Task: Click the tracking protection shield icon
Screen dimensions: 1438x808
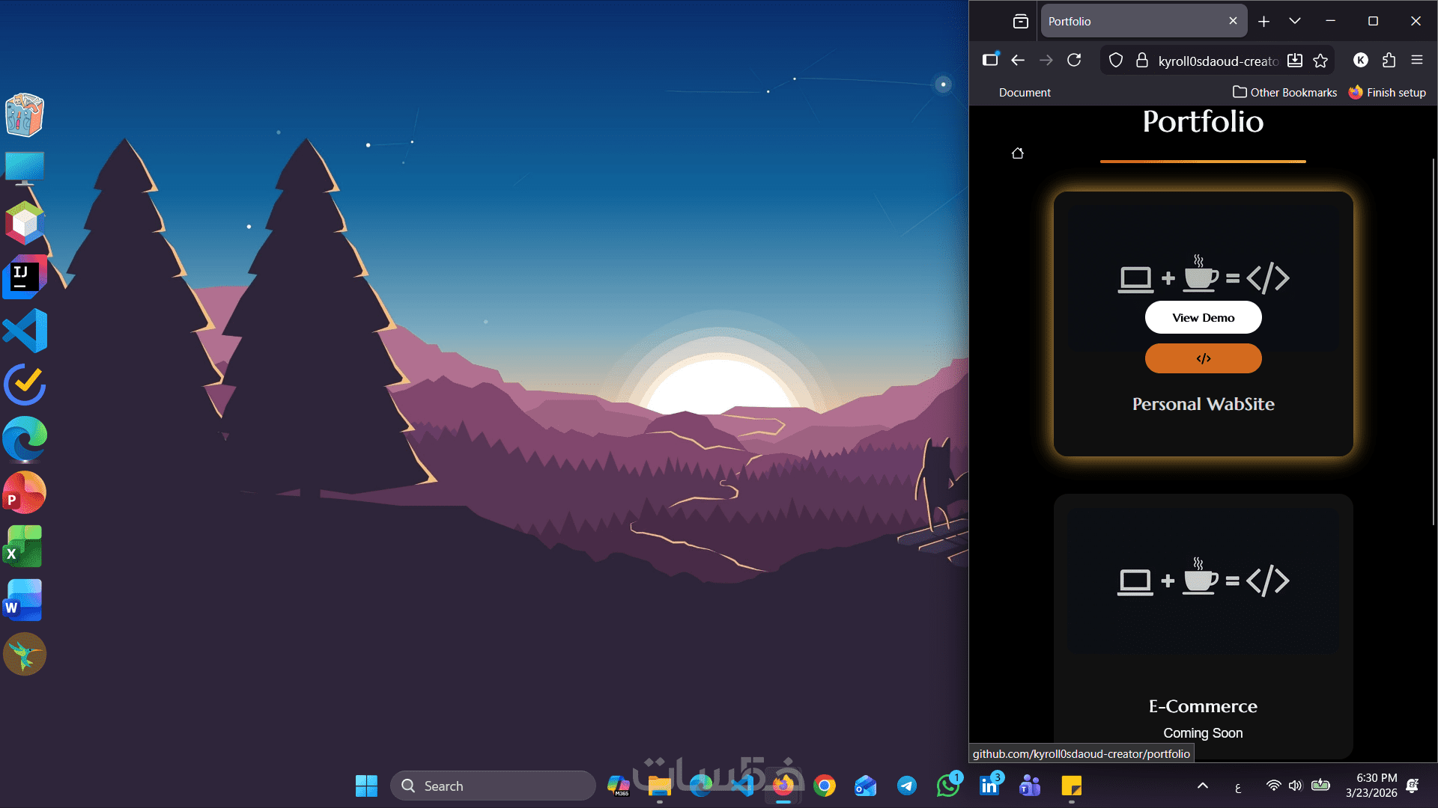Action: pyautogui.click(x=1116, y=61)
